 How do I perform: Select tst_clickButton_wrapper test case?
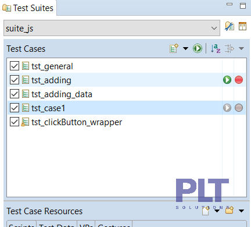pos(77,122)
